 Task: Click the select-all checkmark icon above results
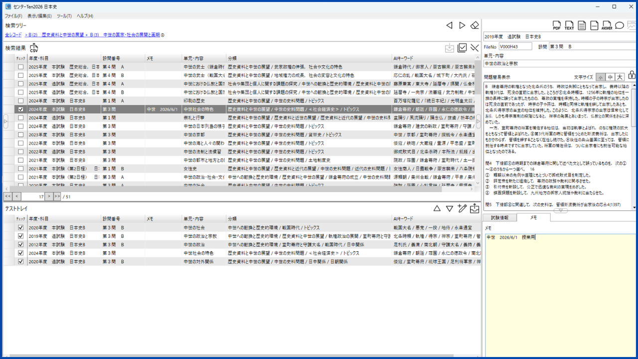(x=462, y=48)
